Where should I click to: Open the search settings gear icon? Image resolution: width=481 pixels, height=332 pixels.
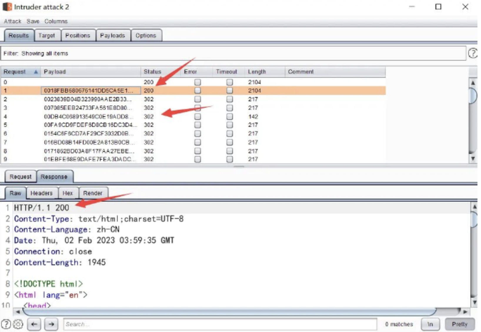click(18, 324)
